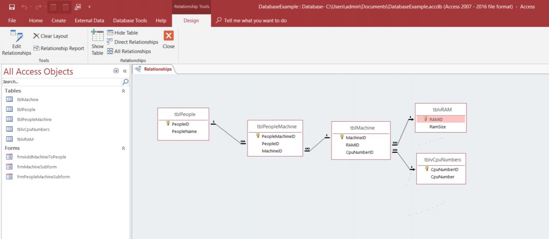This screenshot has width=549, height=239.
Task: Select the relationship line from tblMachine to tblvRAM
Action: click(x=403, y=131)
